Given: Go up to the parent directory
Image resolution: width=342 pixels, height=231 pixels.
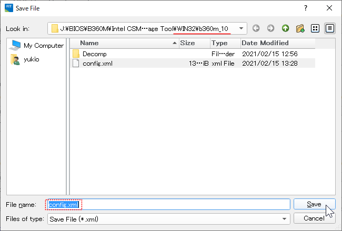Looking at the screenshot, I should (x=285, y=28).
